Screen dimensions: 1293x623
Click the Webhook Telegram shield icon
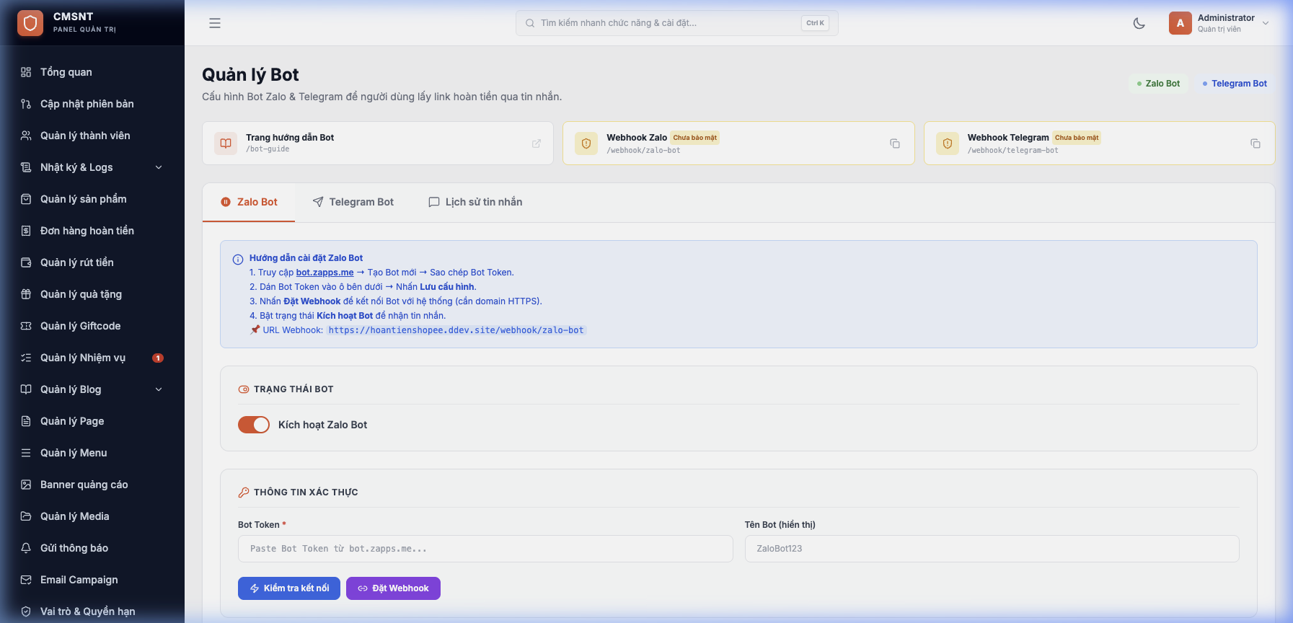pos(948,143)
